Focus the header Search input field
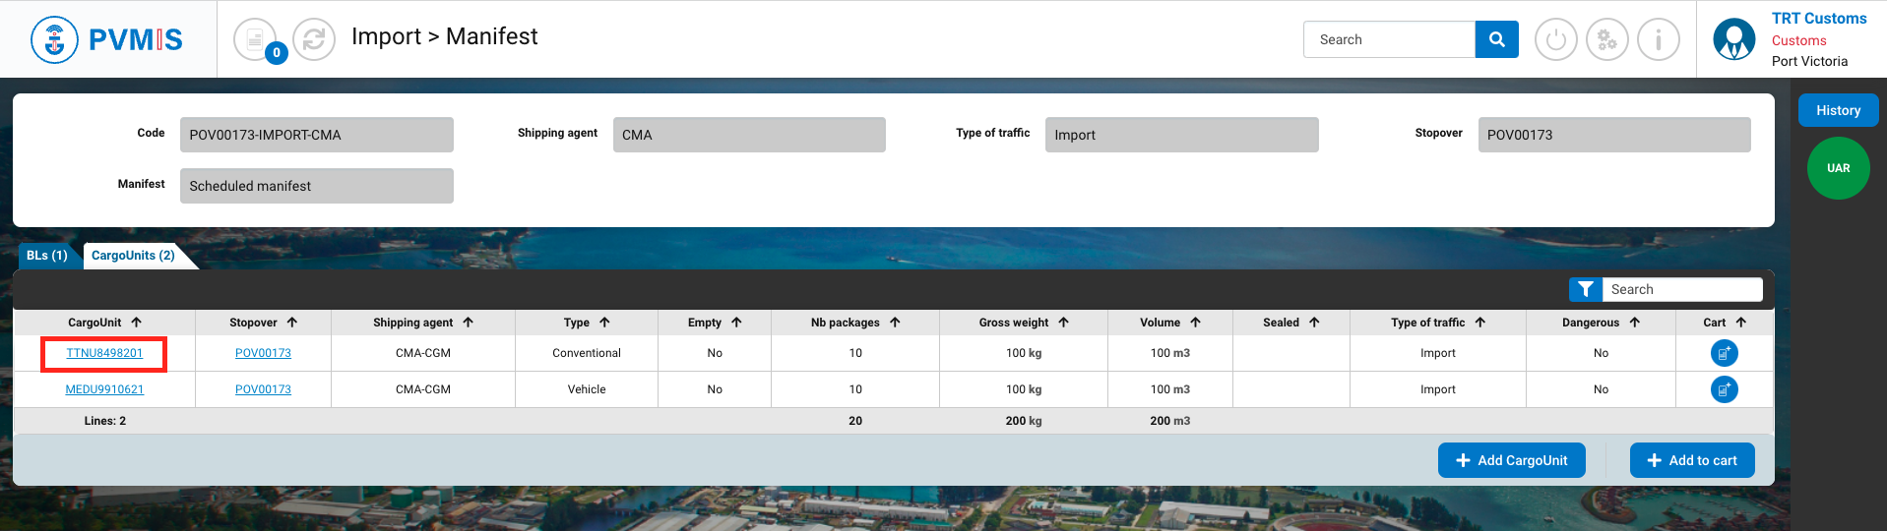This screenshot has height=531, width=1887. pyautogui.click(x=1389, y=39)
